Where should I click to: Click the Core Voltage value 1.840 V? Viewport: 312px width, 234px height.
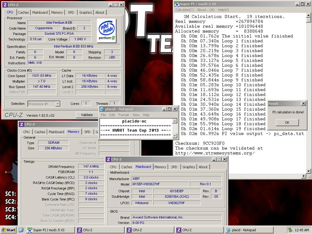click(80, 39)
